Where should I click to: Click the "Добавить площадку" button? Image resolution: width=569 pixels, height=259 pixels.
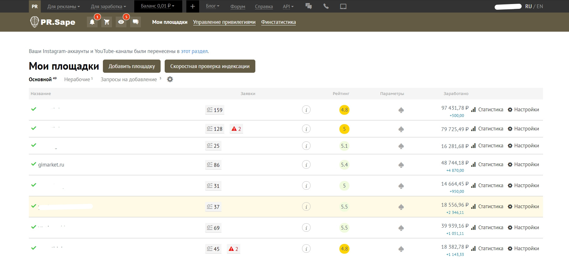[x=132, y=66]
